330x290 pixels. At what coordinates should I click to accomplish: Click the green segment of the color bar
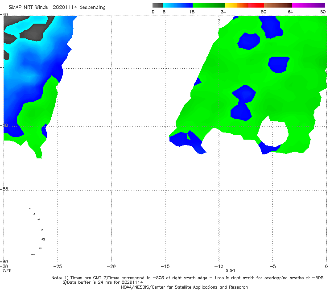pos(209,5)
